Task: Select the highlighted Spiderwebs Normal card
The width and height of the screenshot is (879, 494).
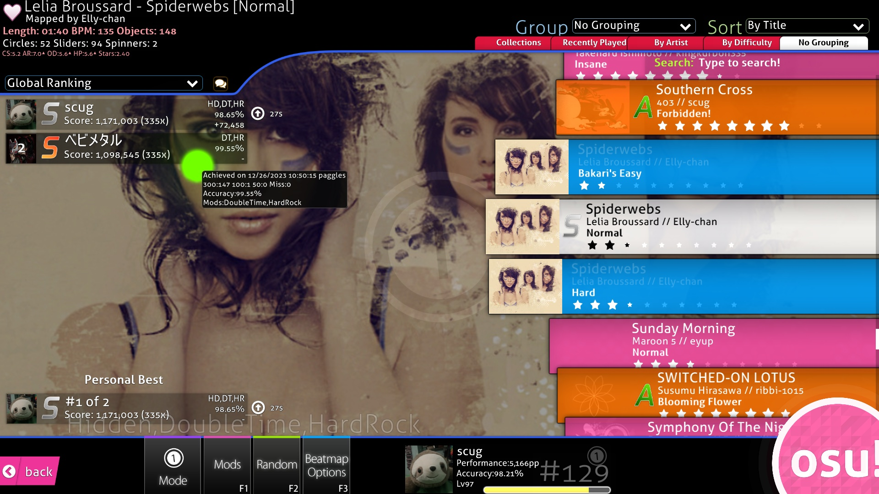Action: (x=682, y=226)
